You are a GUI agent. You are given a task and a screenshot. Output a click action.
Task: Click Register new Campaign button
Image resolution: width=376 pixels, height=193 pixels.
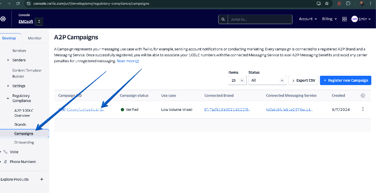345,80
